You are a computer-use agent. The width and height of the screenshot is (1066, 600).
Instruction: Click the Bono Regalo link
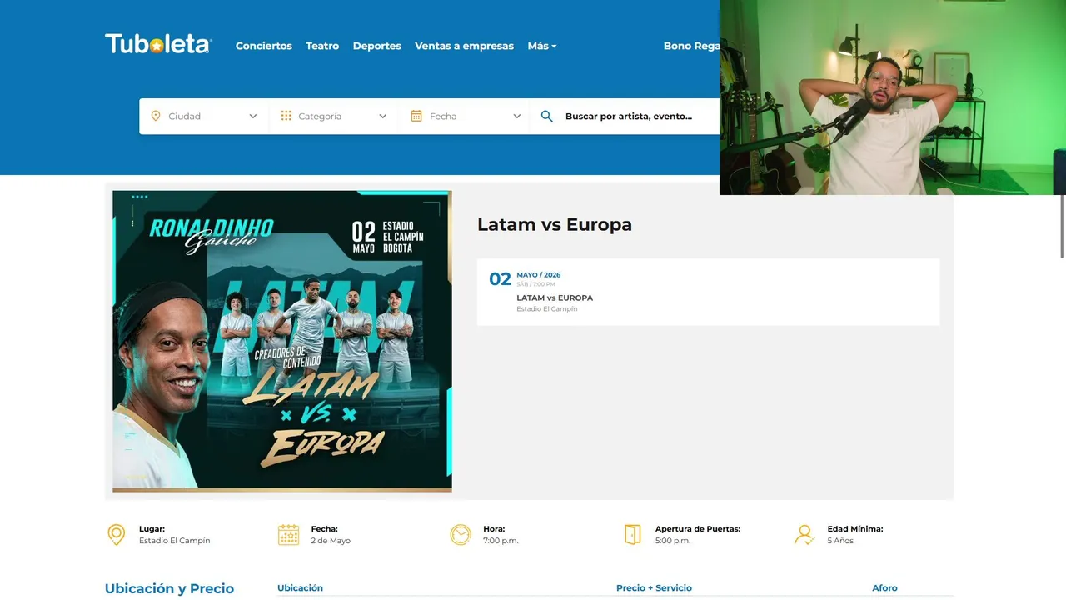[691, 46]
